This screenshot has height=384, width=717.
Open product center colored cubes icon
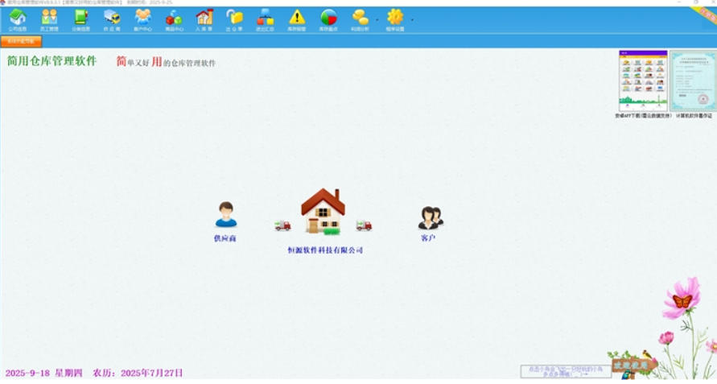pos(174,19)
